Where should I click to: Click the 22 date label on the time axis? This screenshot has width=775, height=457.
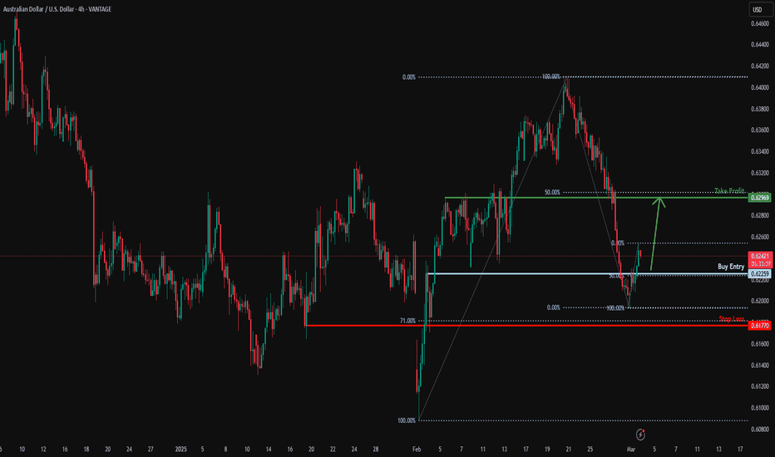pos(333,449)
